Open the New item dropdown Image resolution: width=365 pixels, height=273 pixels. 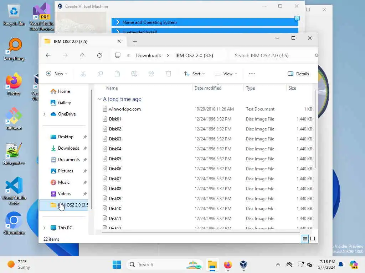pyautogui.click(x=57, y=74)
